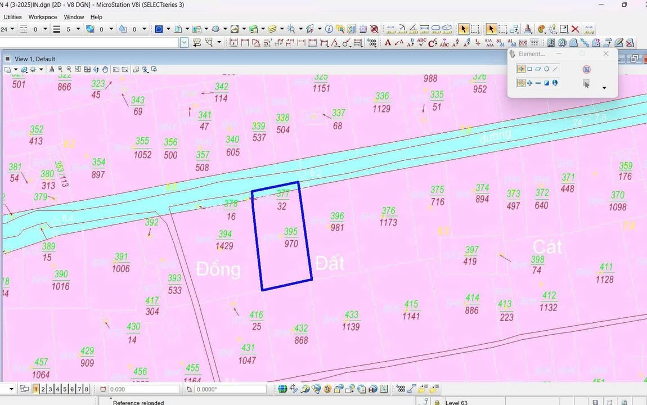
Task: Click the Rotate View icon
Action: coord(96,70)
